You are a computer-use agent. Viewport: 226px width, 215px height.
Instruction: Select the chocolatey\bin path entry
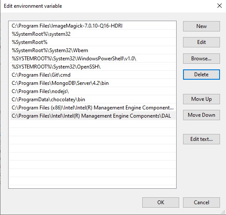point(92,100)
